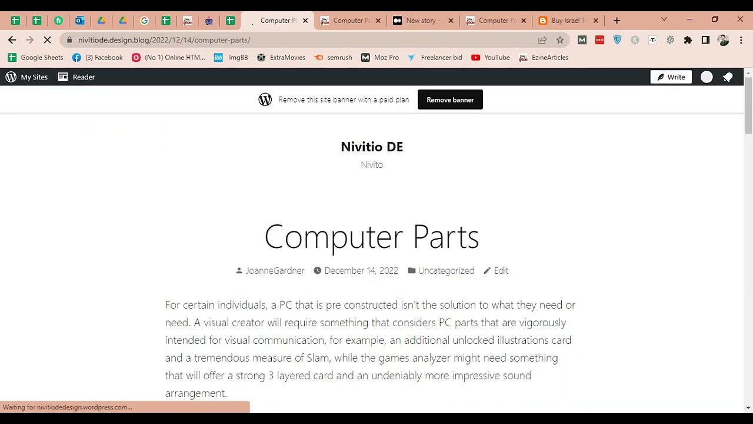Open author JoanneGardner's posts
The width and height of the screenshot is (753, 424).
tap(275, 271)
